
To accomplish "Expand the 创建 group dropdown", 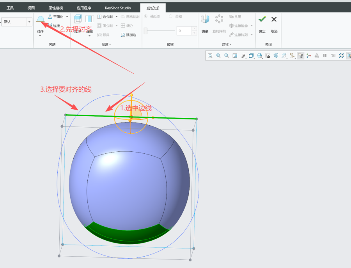I will pos(106,44).
